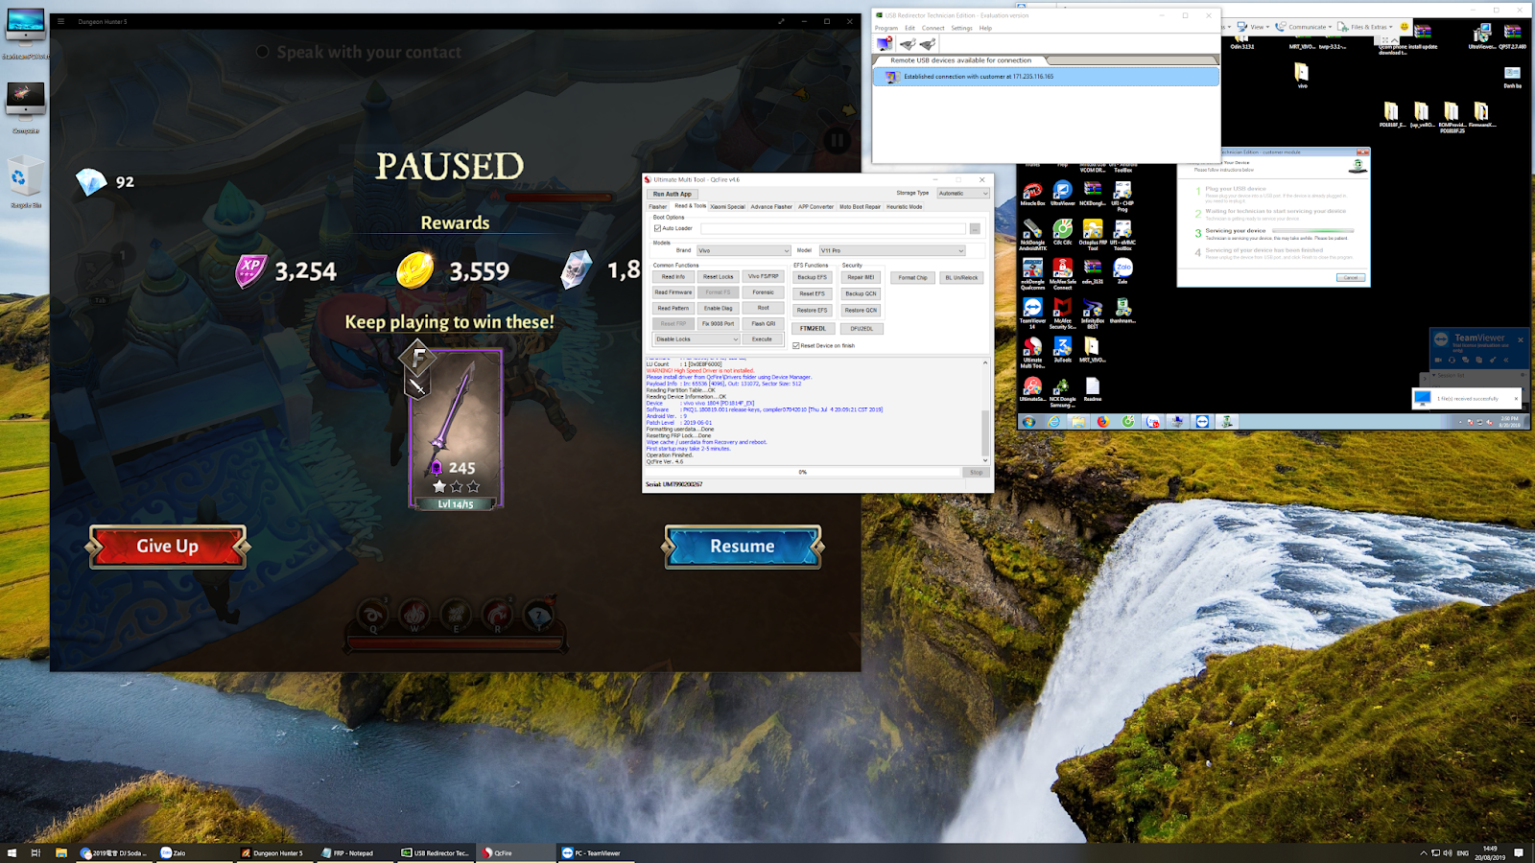Click the purple sword reward card
1535x863 pixels.
pos(456,429)
